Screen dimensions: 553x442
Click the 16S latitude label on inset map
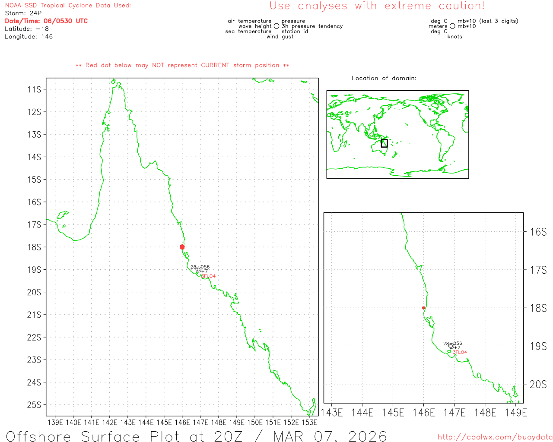tap(538, 232)
